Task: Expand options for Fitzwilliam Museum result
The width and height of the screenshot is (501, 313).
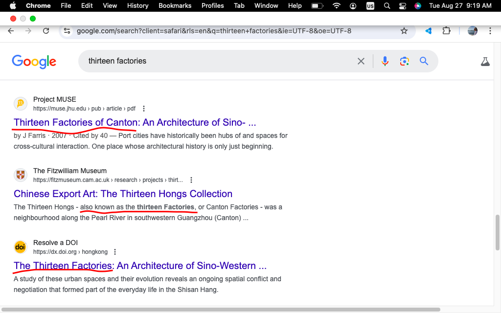Action: (191, 180)
